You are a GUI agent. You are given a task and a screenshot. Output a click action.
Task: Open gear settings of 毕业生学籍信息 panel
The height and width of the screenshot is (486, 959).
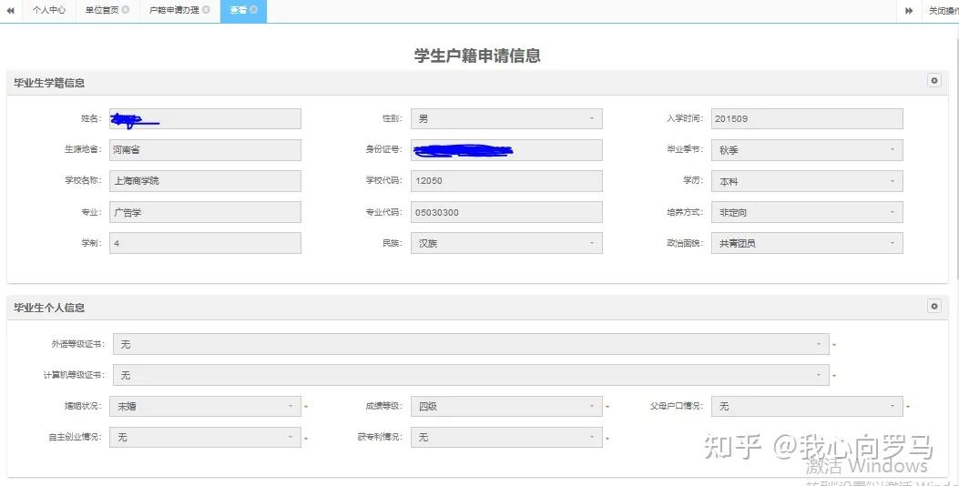[933, 81]
